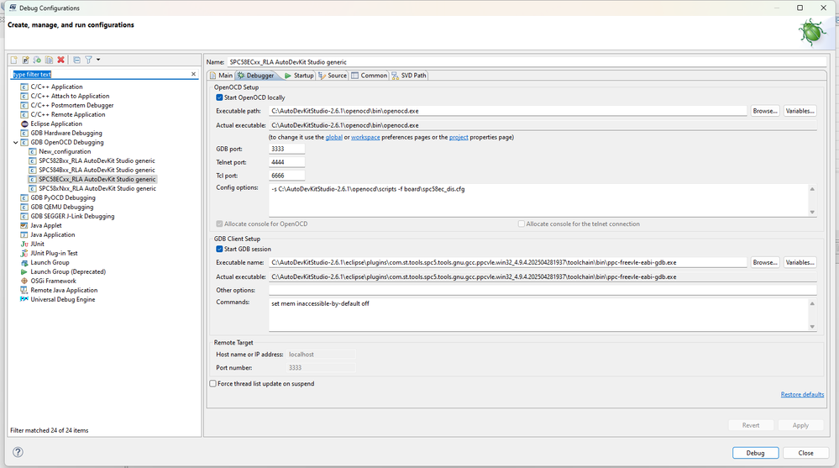Open New_configuration launch config

pyautogui.click(x=64, y=151)
